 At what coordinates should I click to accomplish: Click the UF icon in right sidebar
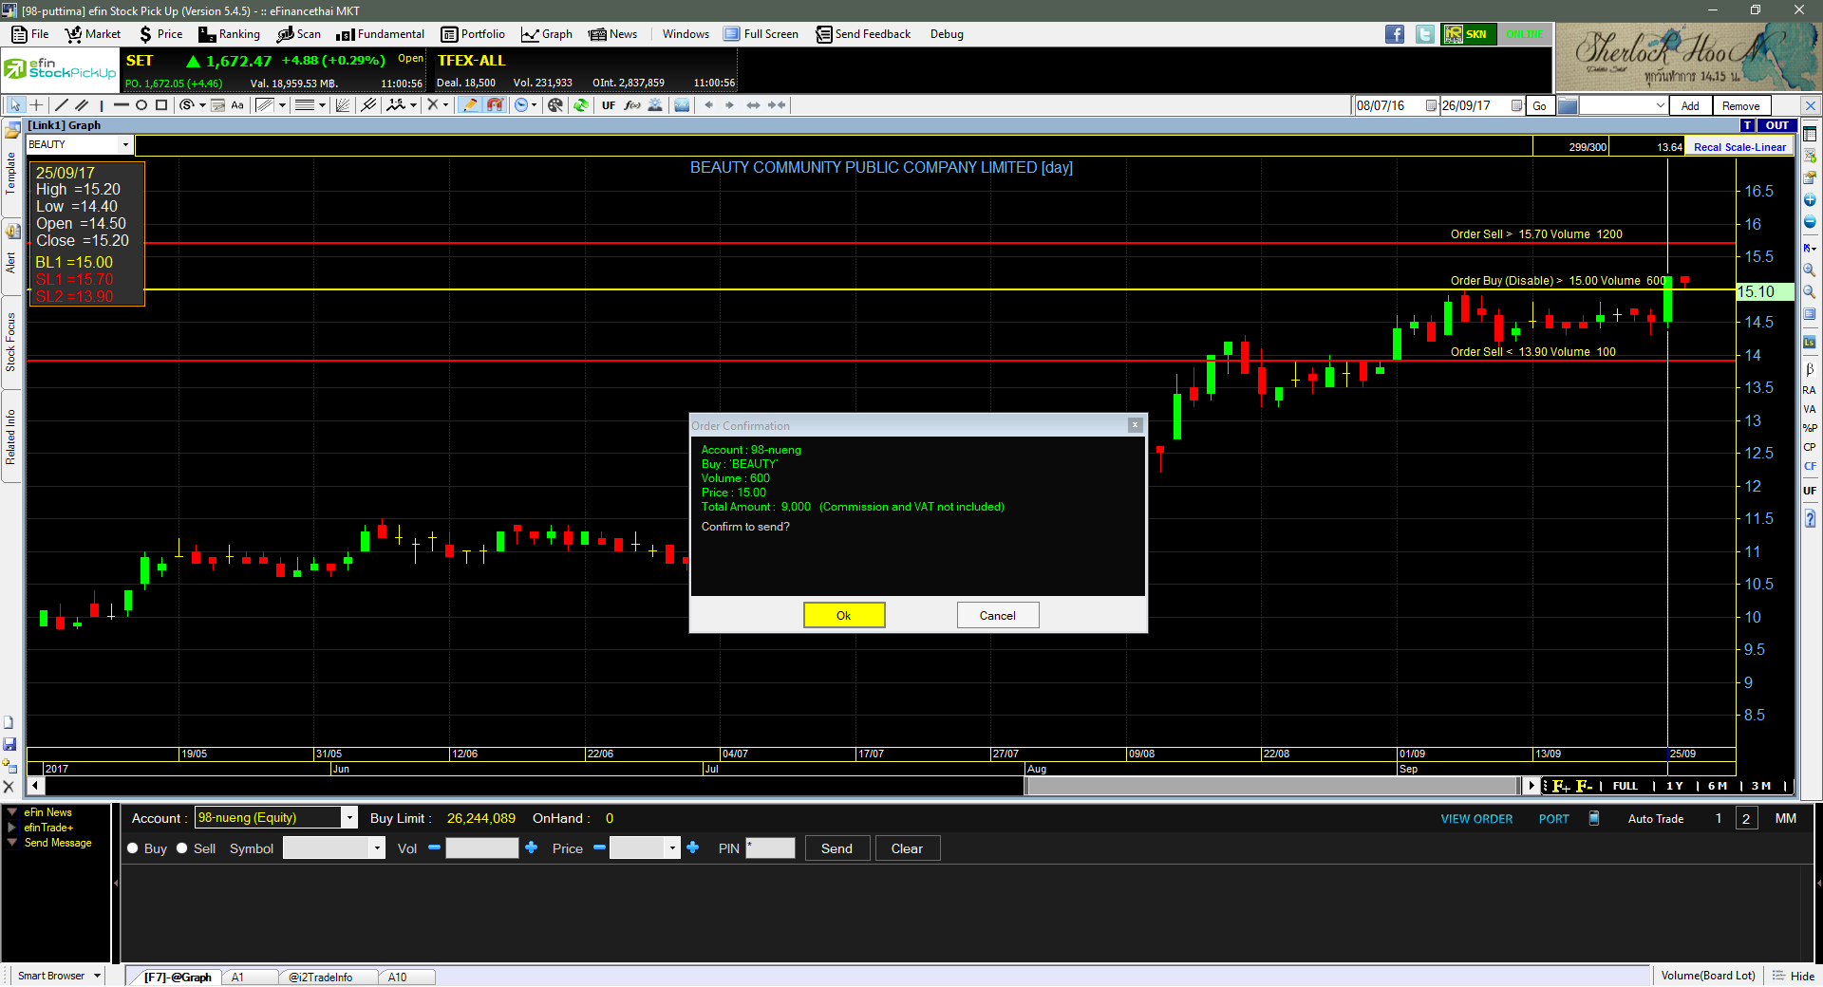click(1810, 491)
